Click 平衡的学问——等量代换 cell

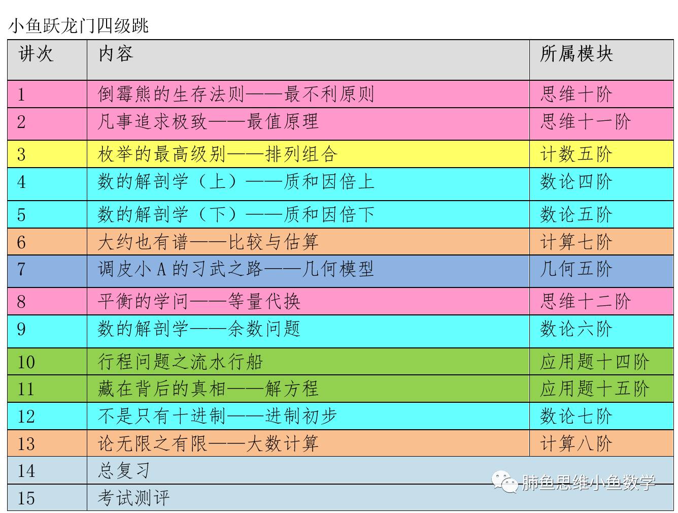[308, 301]
